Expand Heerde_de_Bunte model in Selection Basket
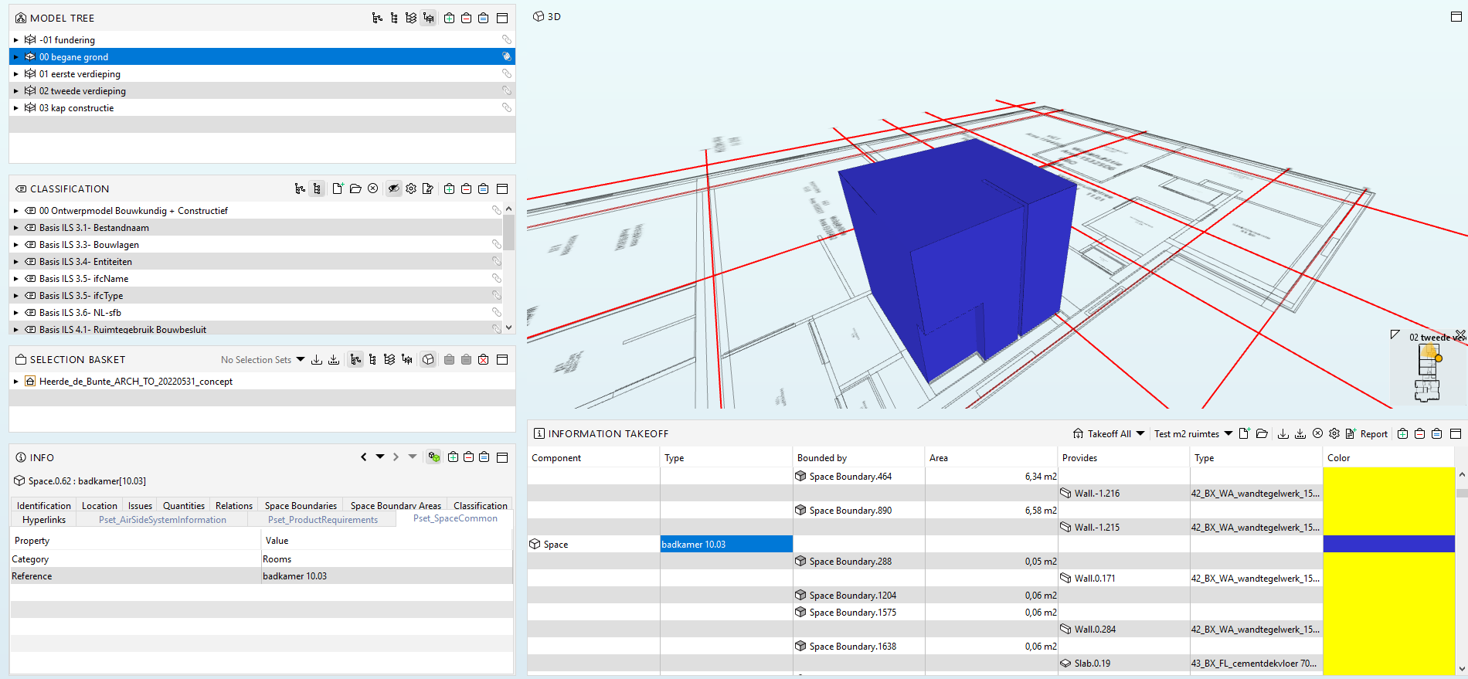1468x679 pixels. tap(15, 381)
